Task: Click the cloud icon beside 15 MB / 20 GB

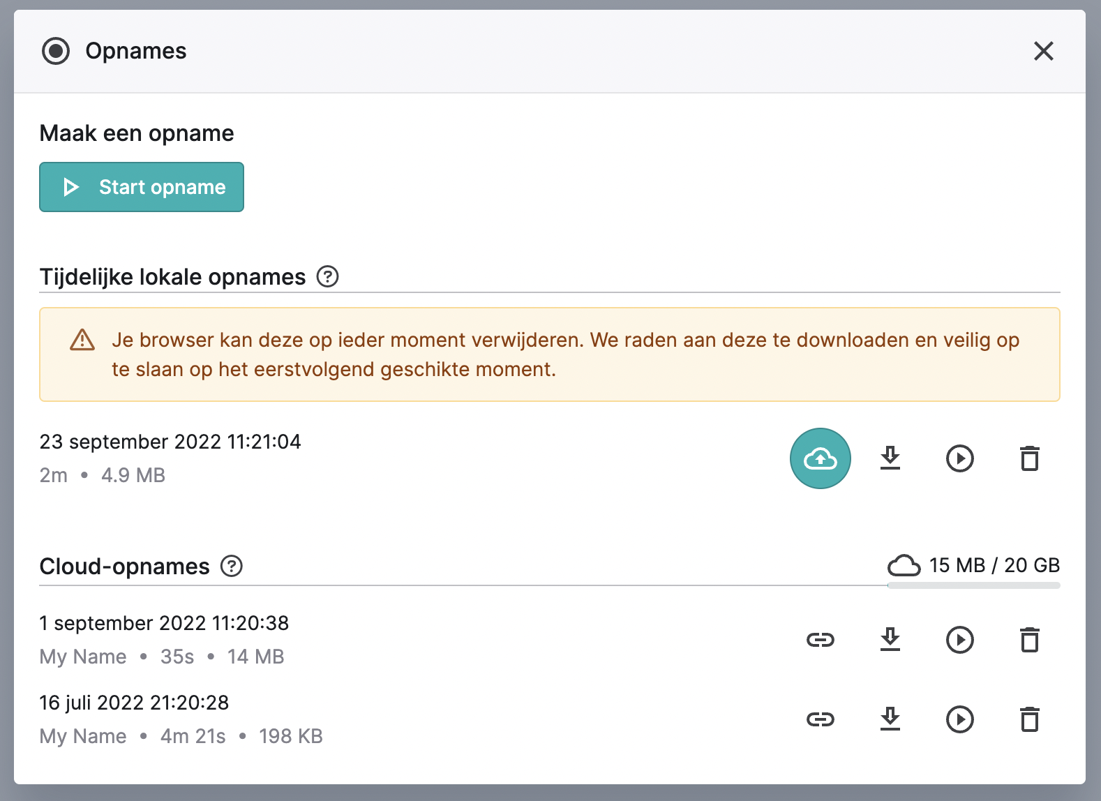Action: tap(904, 565)
